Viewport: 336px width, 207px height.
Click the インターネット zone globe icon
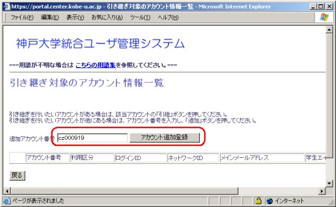(269, 201)
